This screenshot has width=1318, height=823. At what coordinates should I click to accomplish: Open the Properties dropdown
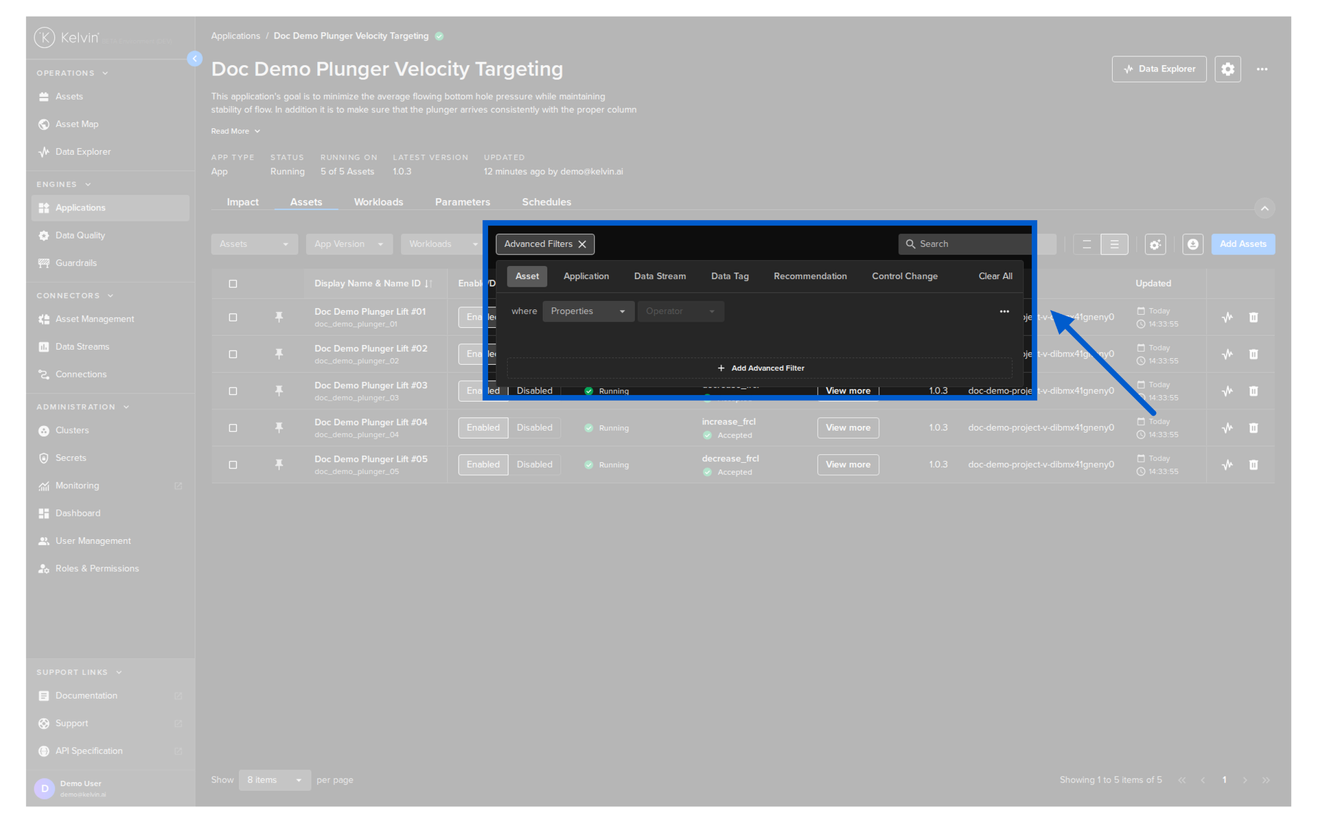click(588, 311)
